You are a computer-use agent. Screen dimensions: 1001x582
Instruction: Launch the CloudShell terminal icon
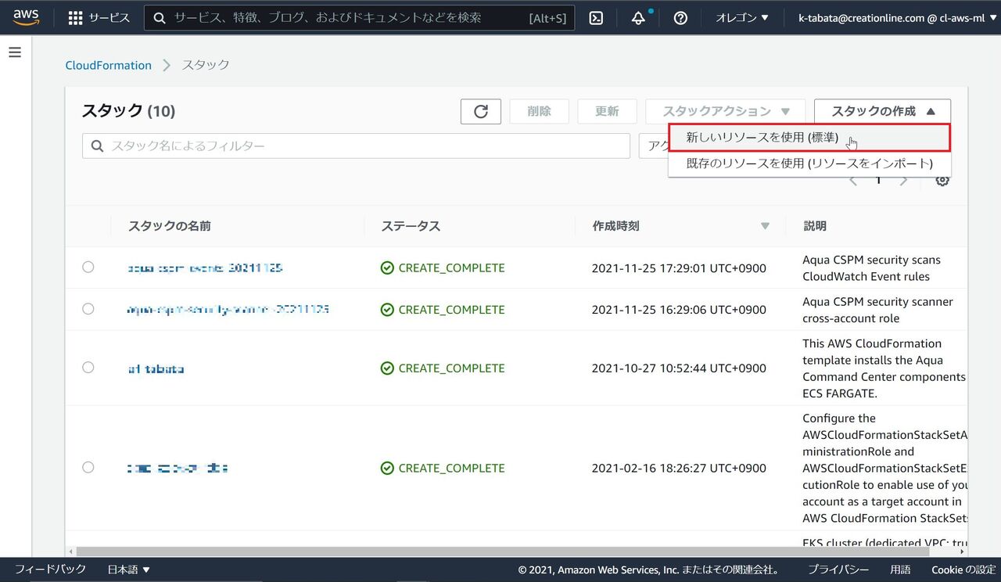[596, 17]
